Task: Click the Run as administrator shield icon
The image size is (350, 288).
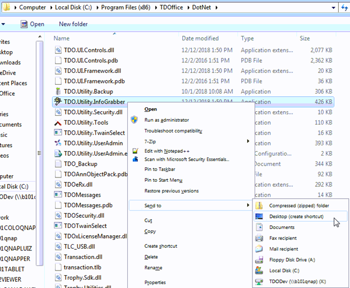Action: (135, 120)
